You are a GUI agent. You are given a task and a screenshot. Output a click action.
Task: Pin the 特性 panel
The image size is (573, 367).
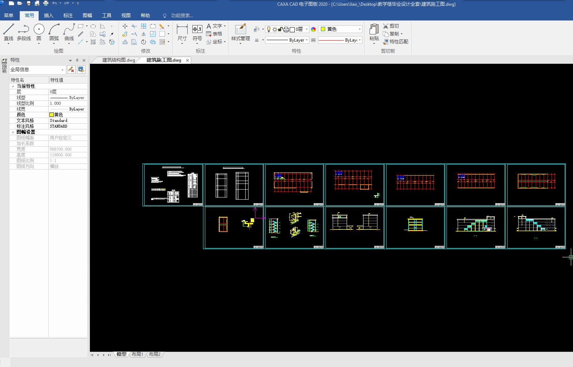[x=77, y=60]
